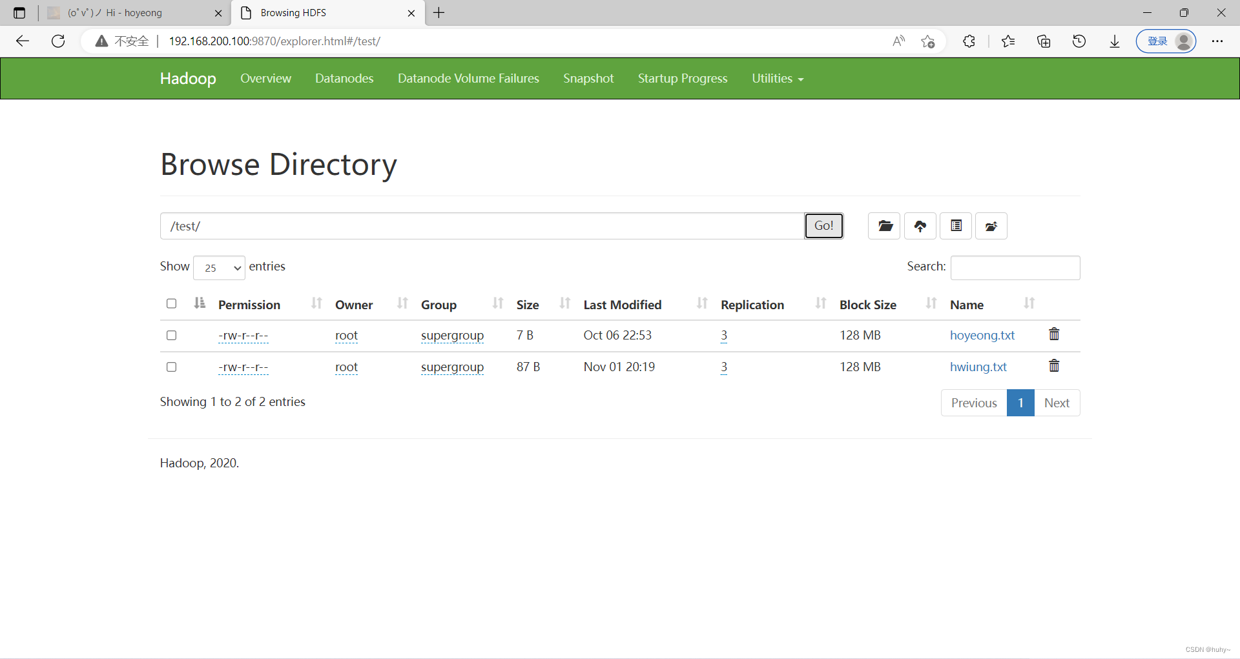Click the Name column sort arrows
Image resolution: width=1240 pixels, height=659 pixels.
coord(1029,303)
